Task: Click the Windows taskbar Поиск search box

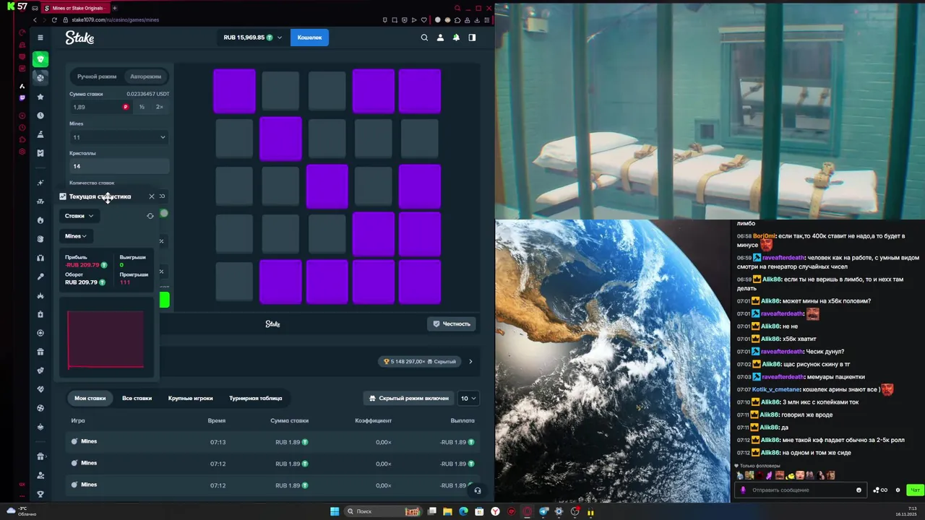Action: coord(383,511)
